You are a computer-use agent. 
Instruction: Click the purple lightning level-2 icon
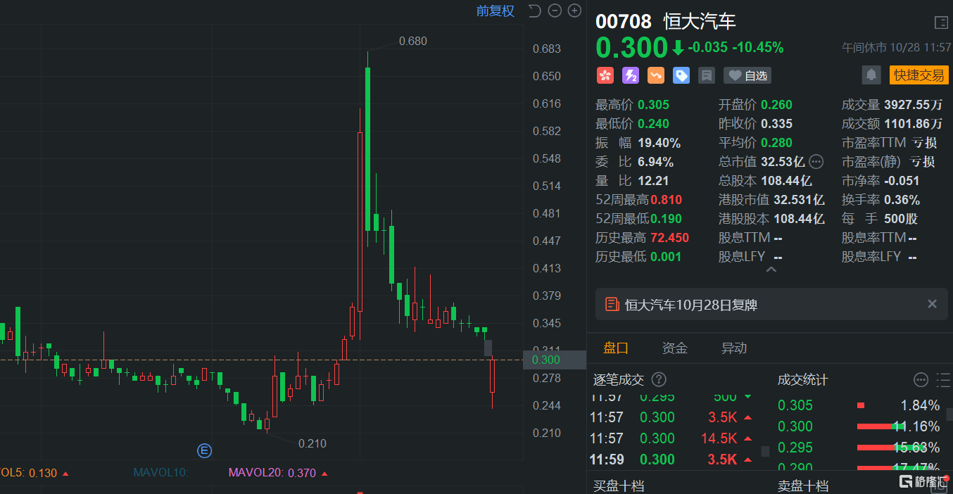(630, 75)
